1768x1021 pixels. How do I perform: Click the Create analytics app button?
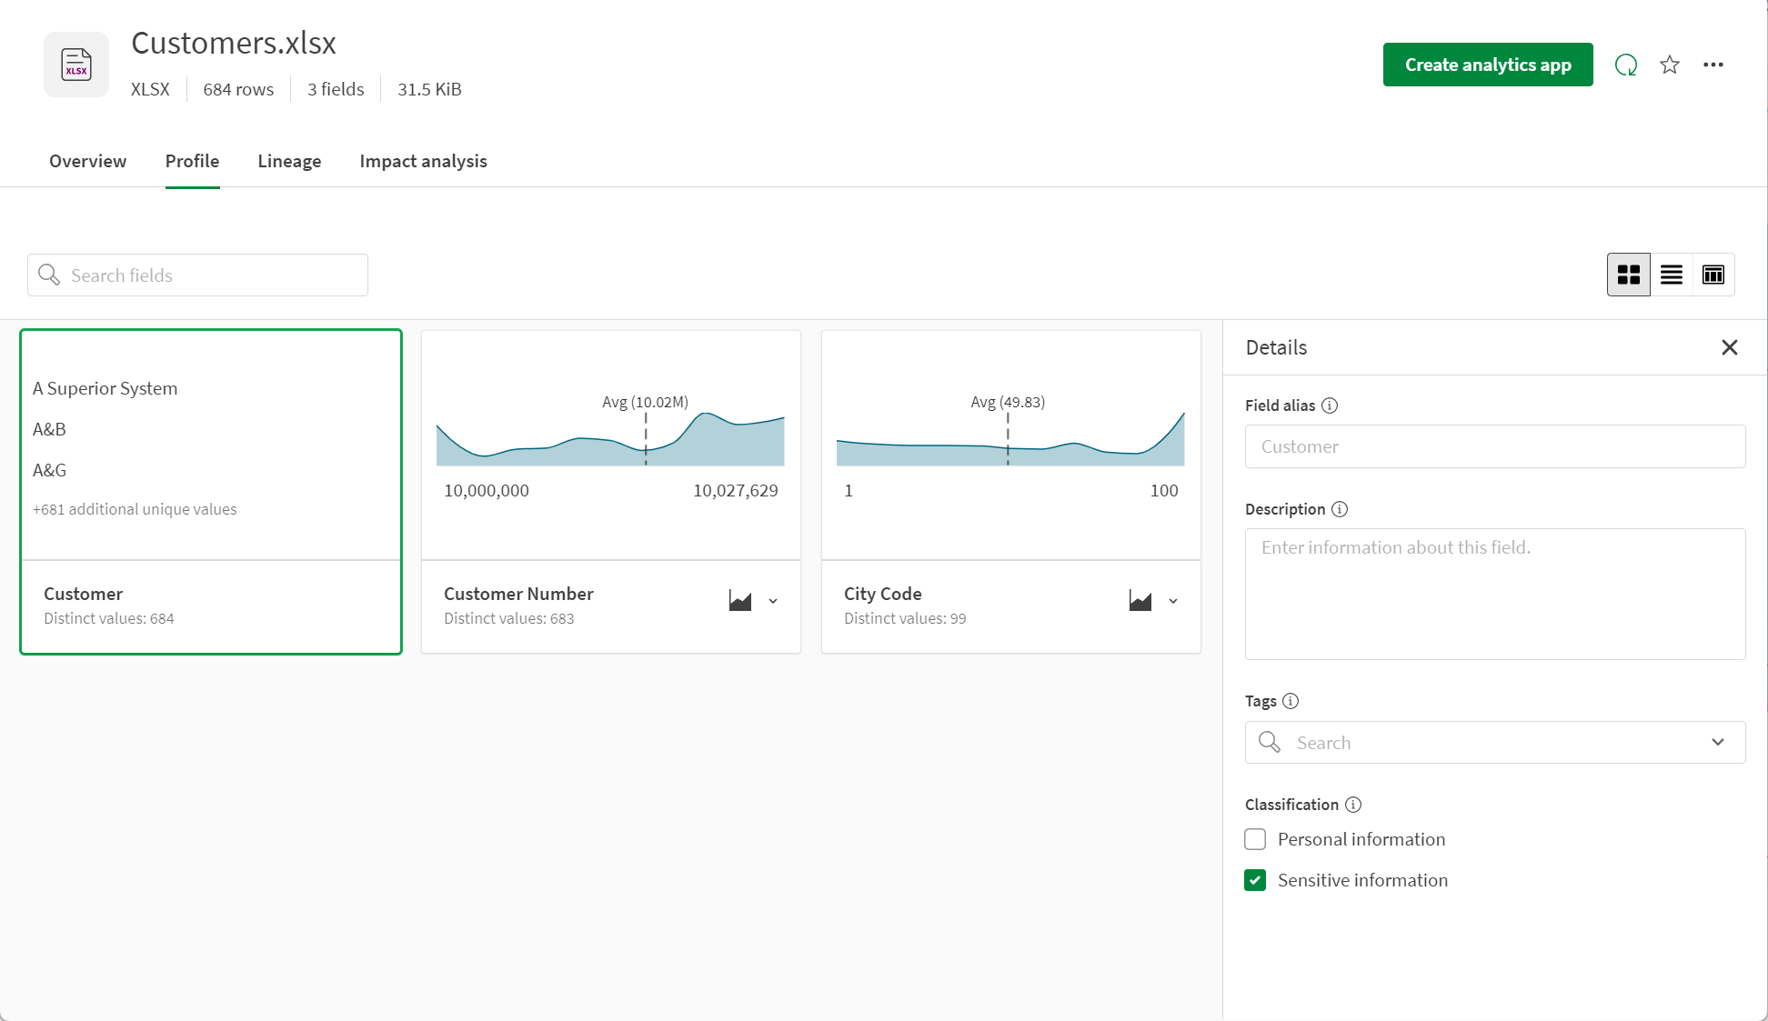(x=1488, y=65)
